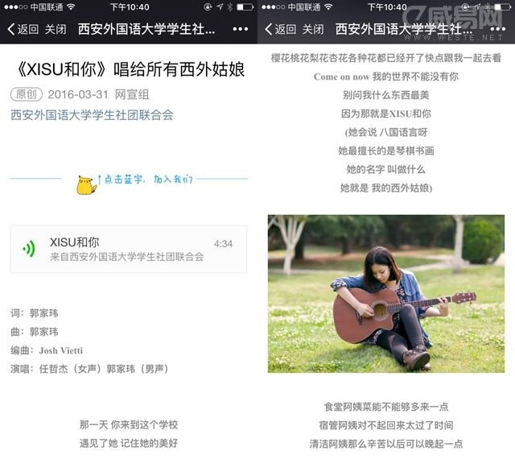Play the XISU和你 audio clip
Image resolution: width=515 pixels, height=459 pixels.
coord(129,249)
